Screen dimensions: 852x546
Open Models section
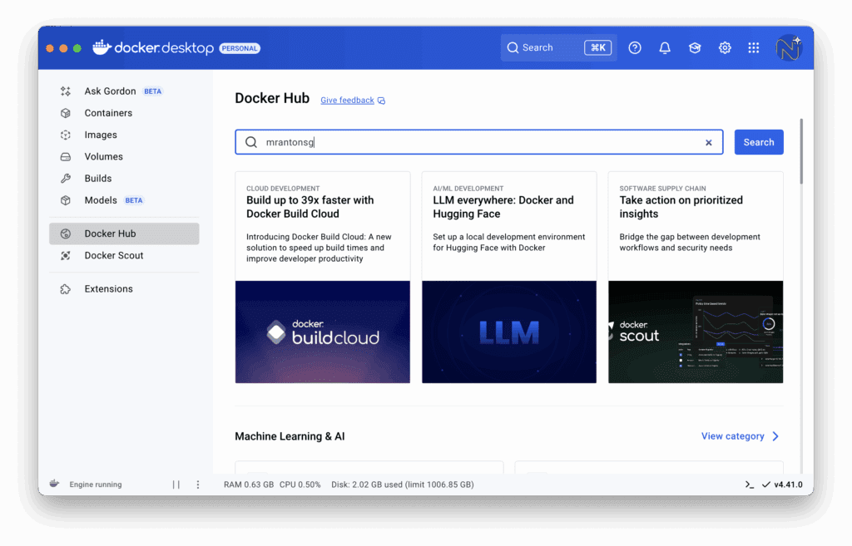coord(101,200)
